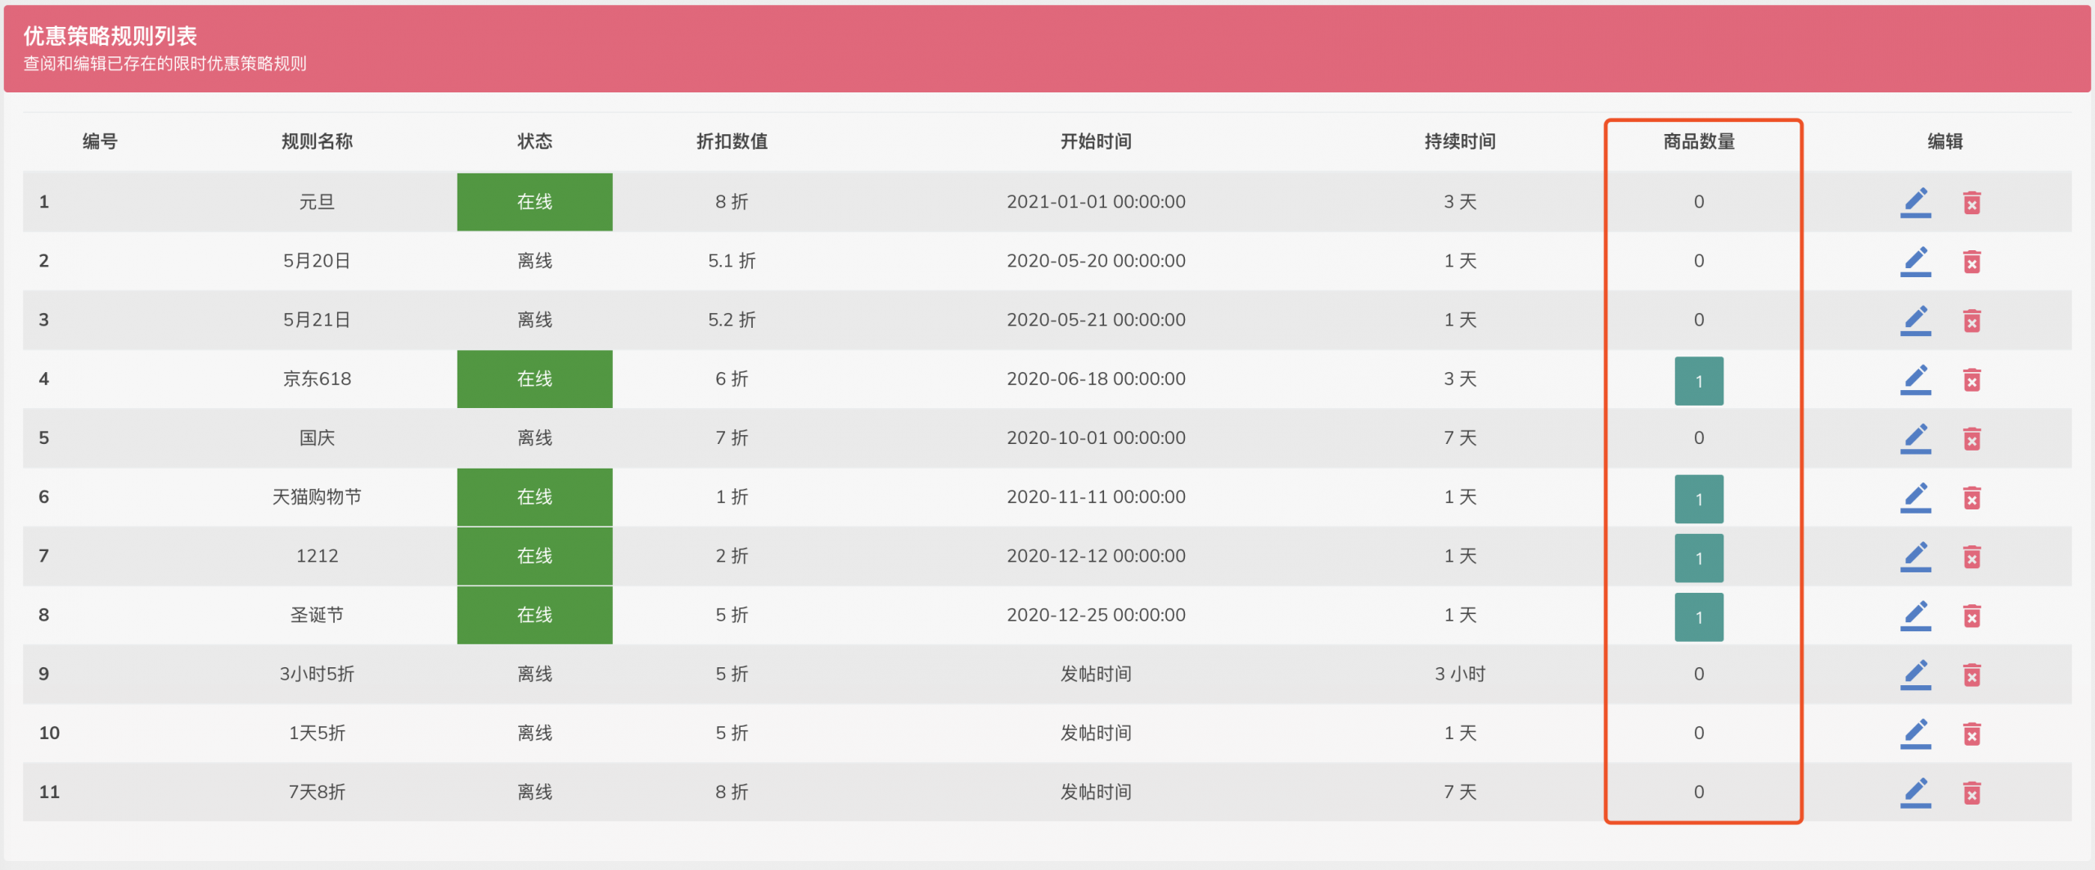Toggle 在线 status of 1212 rule
2095x870 pixels.
534,556
